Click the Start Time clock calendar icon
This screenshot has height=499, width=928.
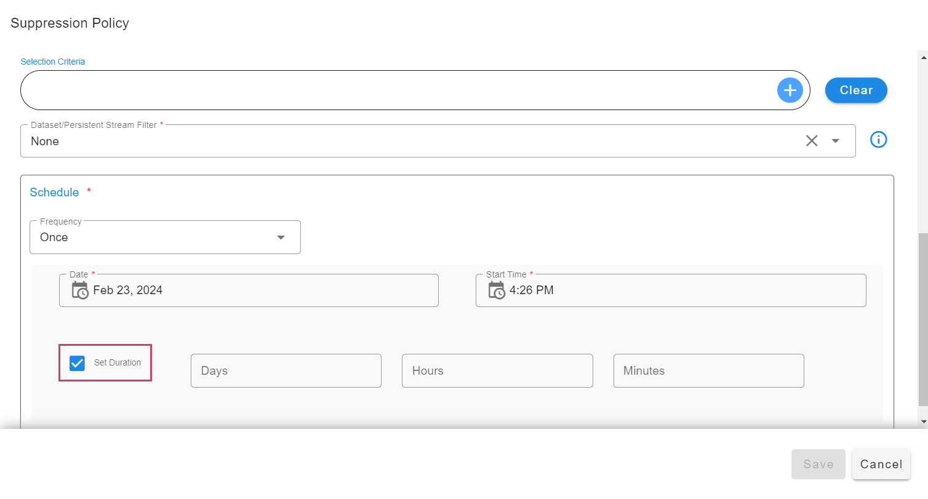pyautogui.click(x=497, y=290)
